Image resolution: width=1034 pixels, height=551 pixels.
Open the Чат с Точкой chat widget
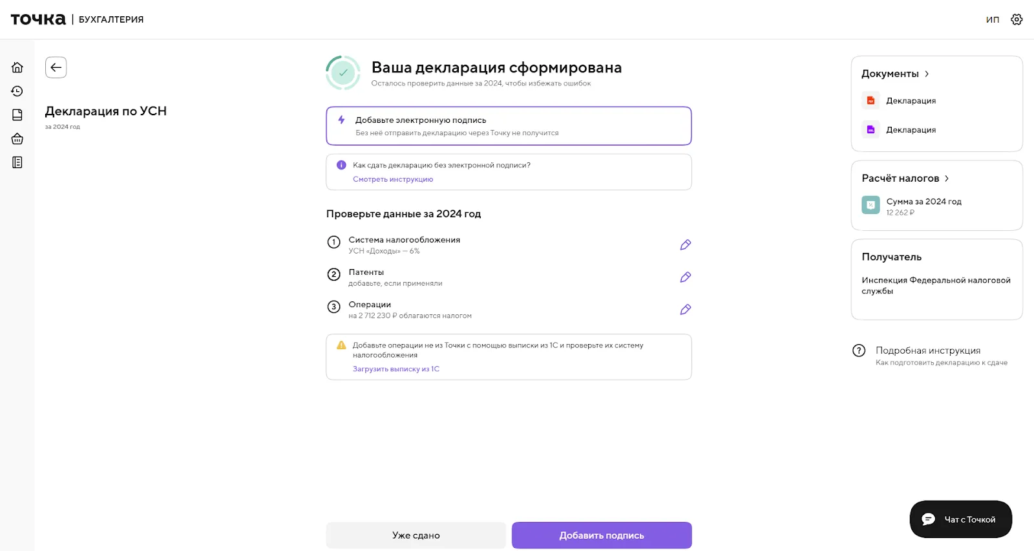coord(960,519)
